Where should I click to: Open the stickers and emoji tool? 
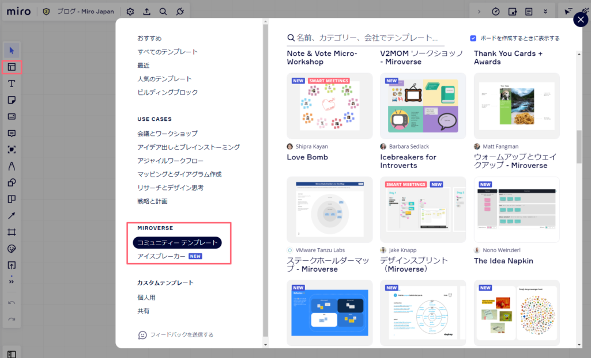point(12,249)
